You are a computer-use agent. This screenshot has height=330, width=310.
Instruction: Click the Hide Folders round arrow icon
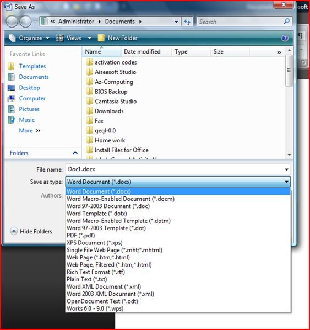point(14,231)
